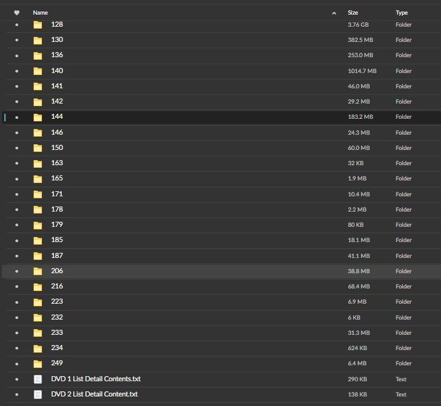The width and height of the screenshot is (441, 406).
Task: Sort by the Name column header
Action: tap(40, 13)
